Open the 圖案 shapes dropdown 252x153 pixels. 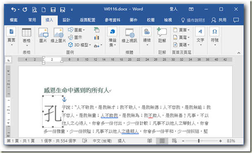[77, 30]
